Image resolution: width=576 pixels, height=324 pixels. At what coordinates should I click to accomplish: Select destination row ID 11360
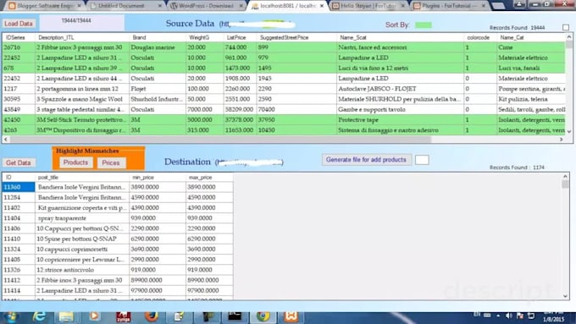[x=118, y=187]
